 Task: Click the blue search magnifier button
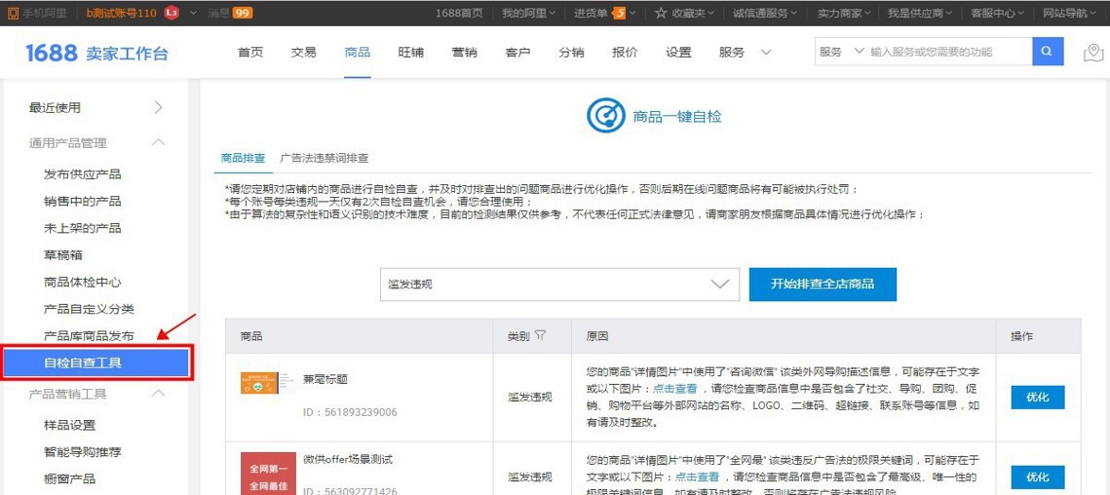(x=1048, y=52)
